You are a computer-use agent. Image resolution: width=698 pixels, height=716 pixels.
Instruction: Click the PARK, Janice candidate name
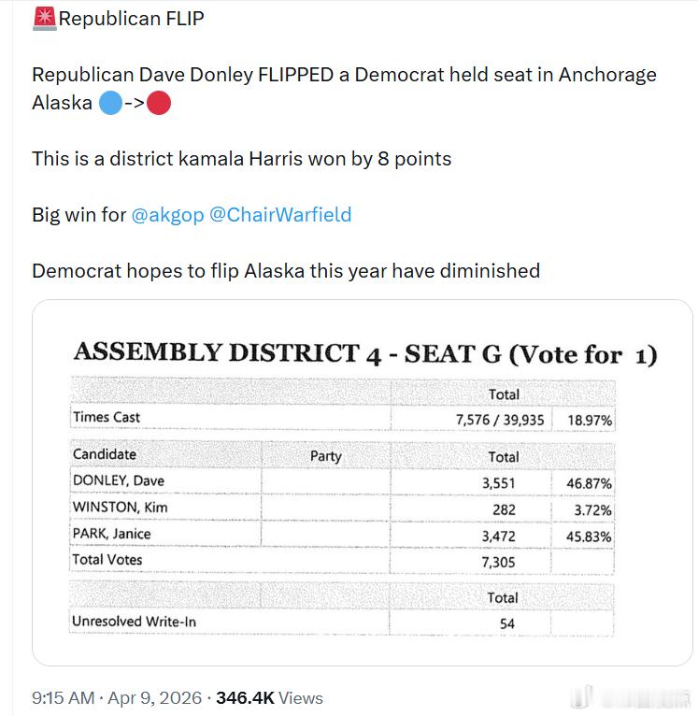coord(111,533)
